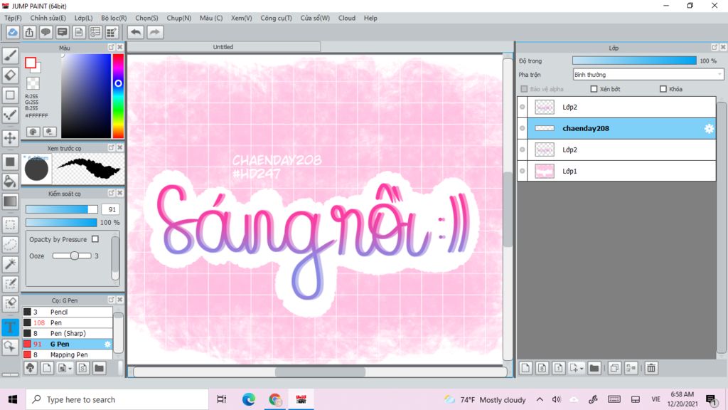The width and height of the screenshot is (728, 410).
Task: Select the Select Pen tool
Action: point(10,283)
